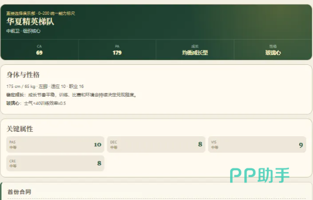Click the 175 cm / 65 kg details line
Screen dimensions: 313x200
[x=45, y=86]
